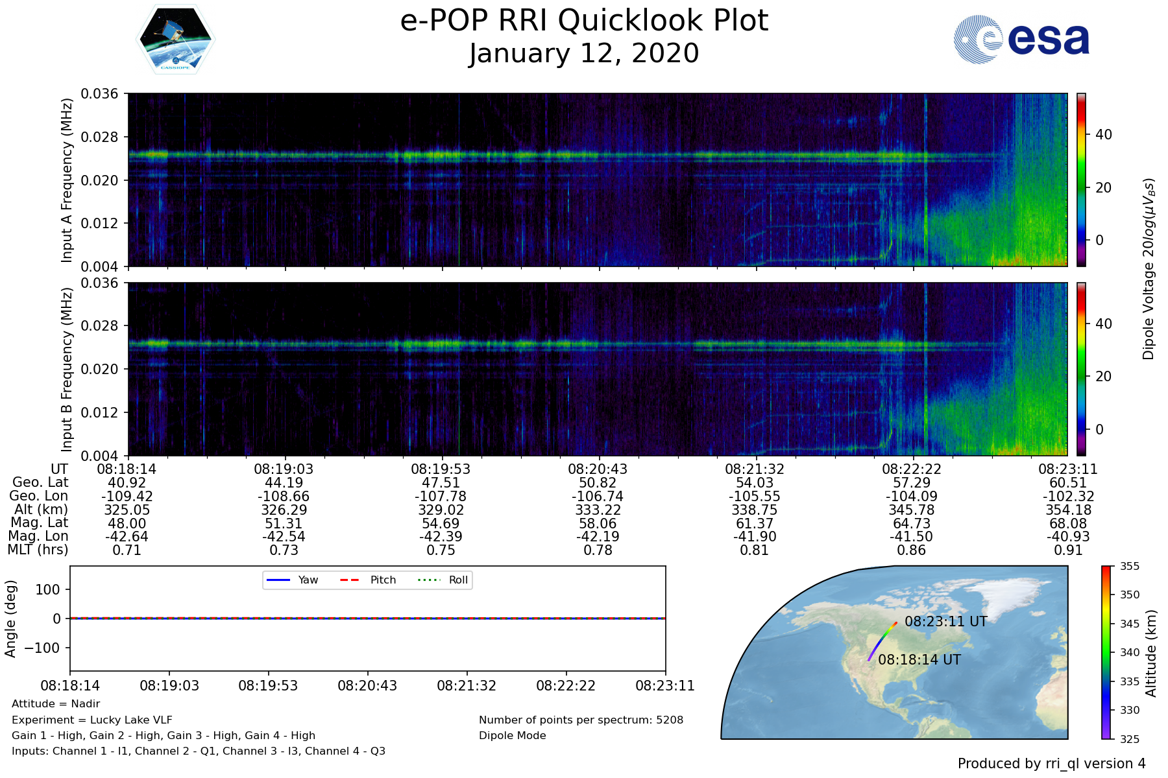Click the 08:18:14 UT label on map

click(x=919, y=660)
